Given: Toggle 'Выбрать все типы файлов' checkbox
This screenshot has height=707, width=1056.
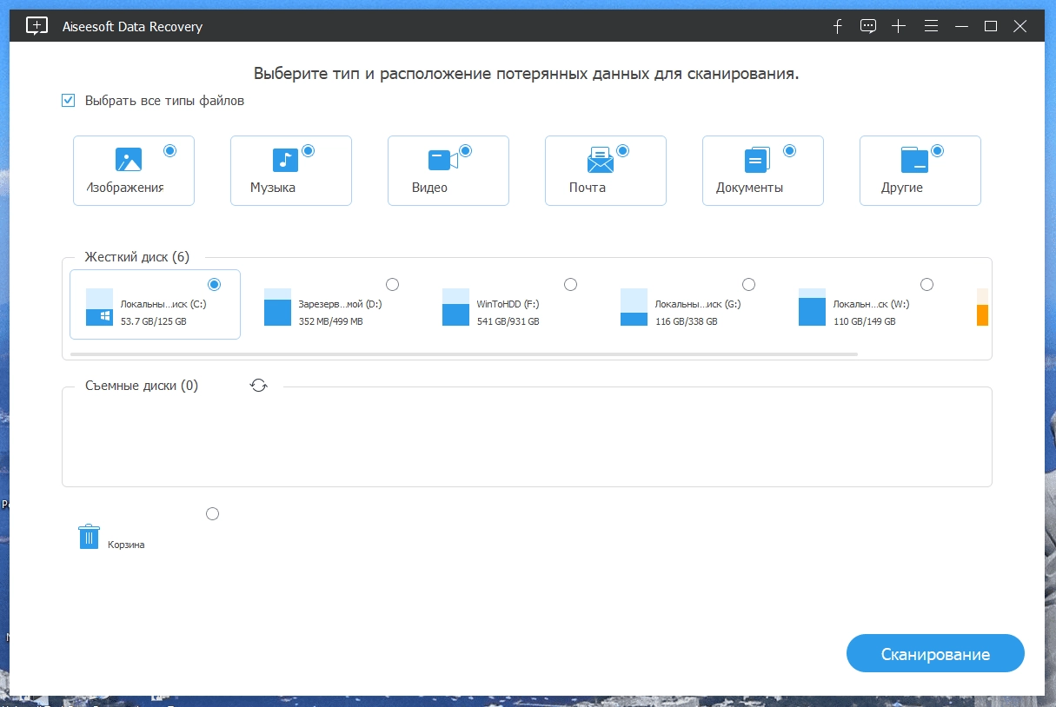Looking at the screenshot, I should click(x=69, y=101).
